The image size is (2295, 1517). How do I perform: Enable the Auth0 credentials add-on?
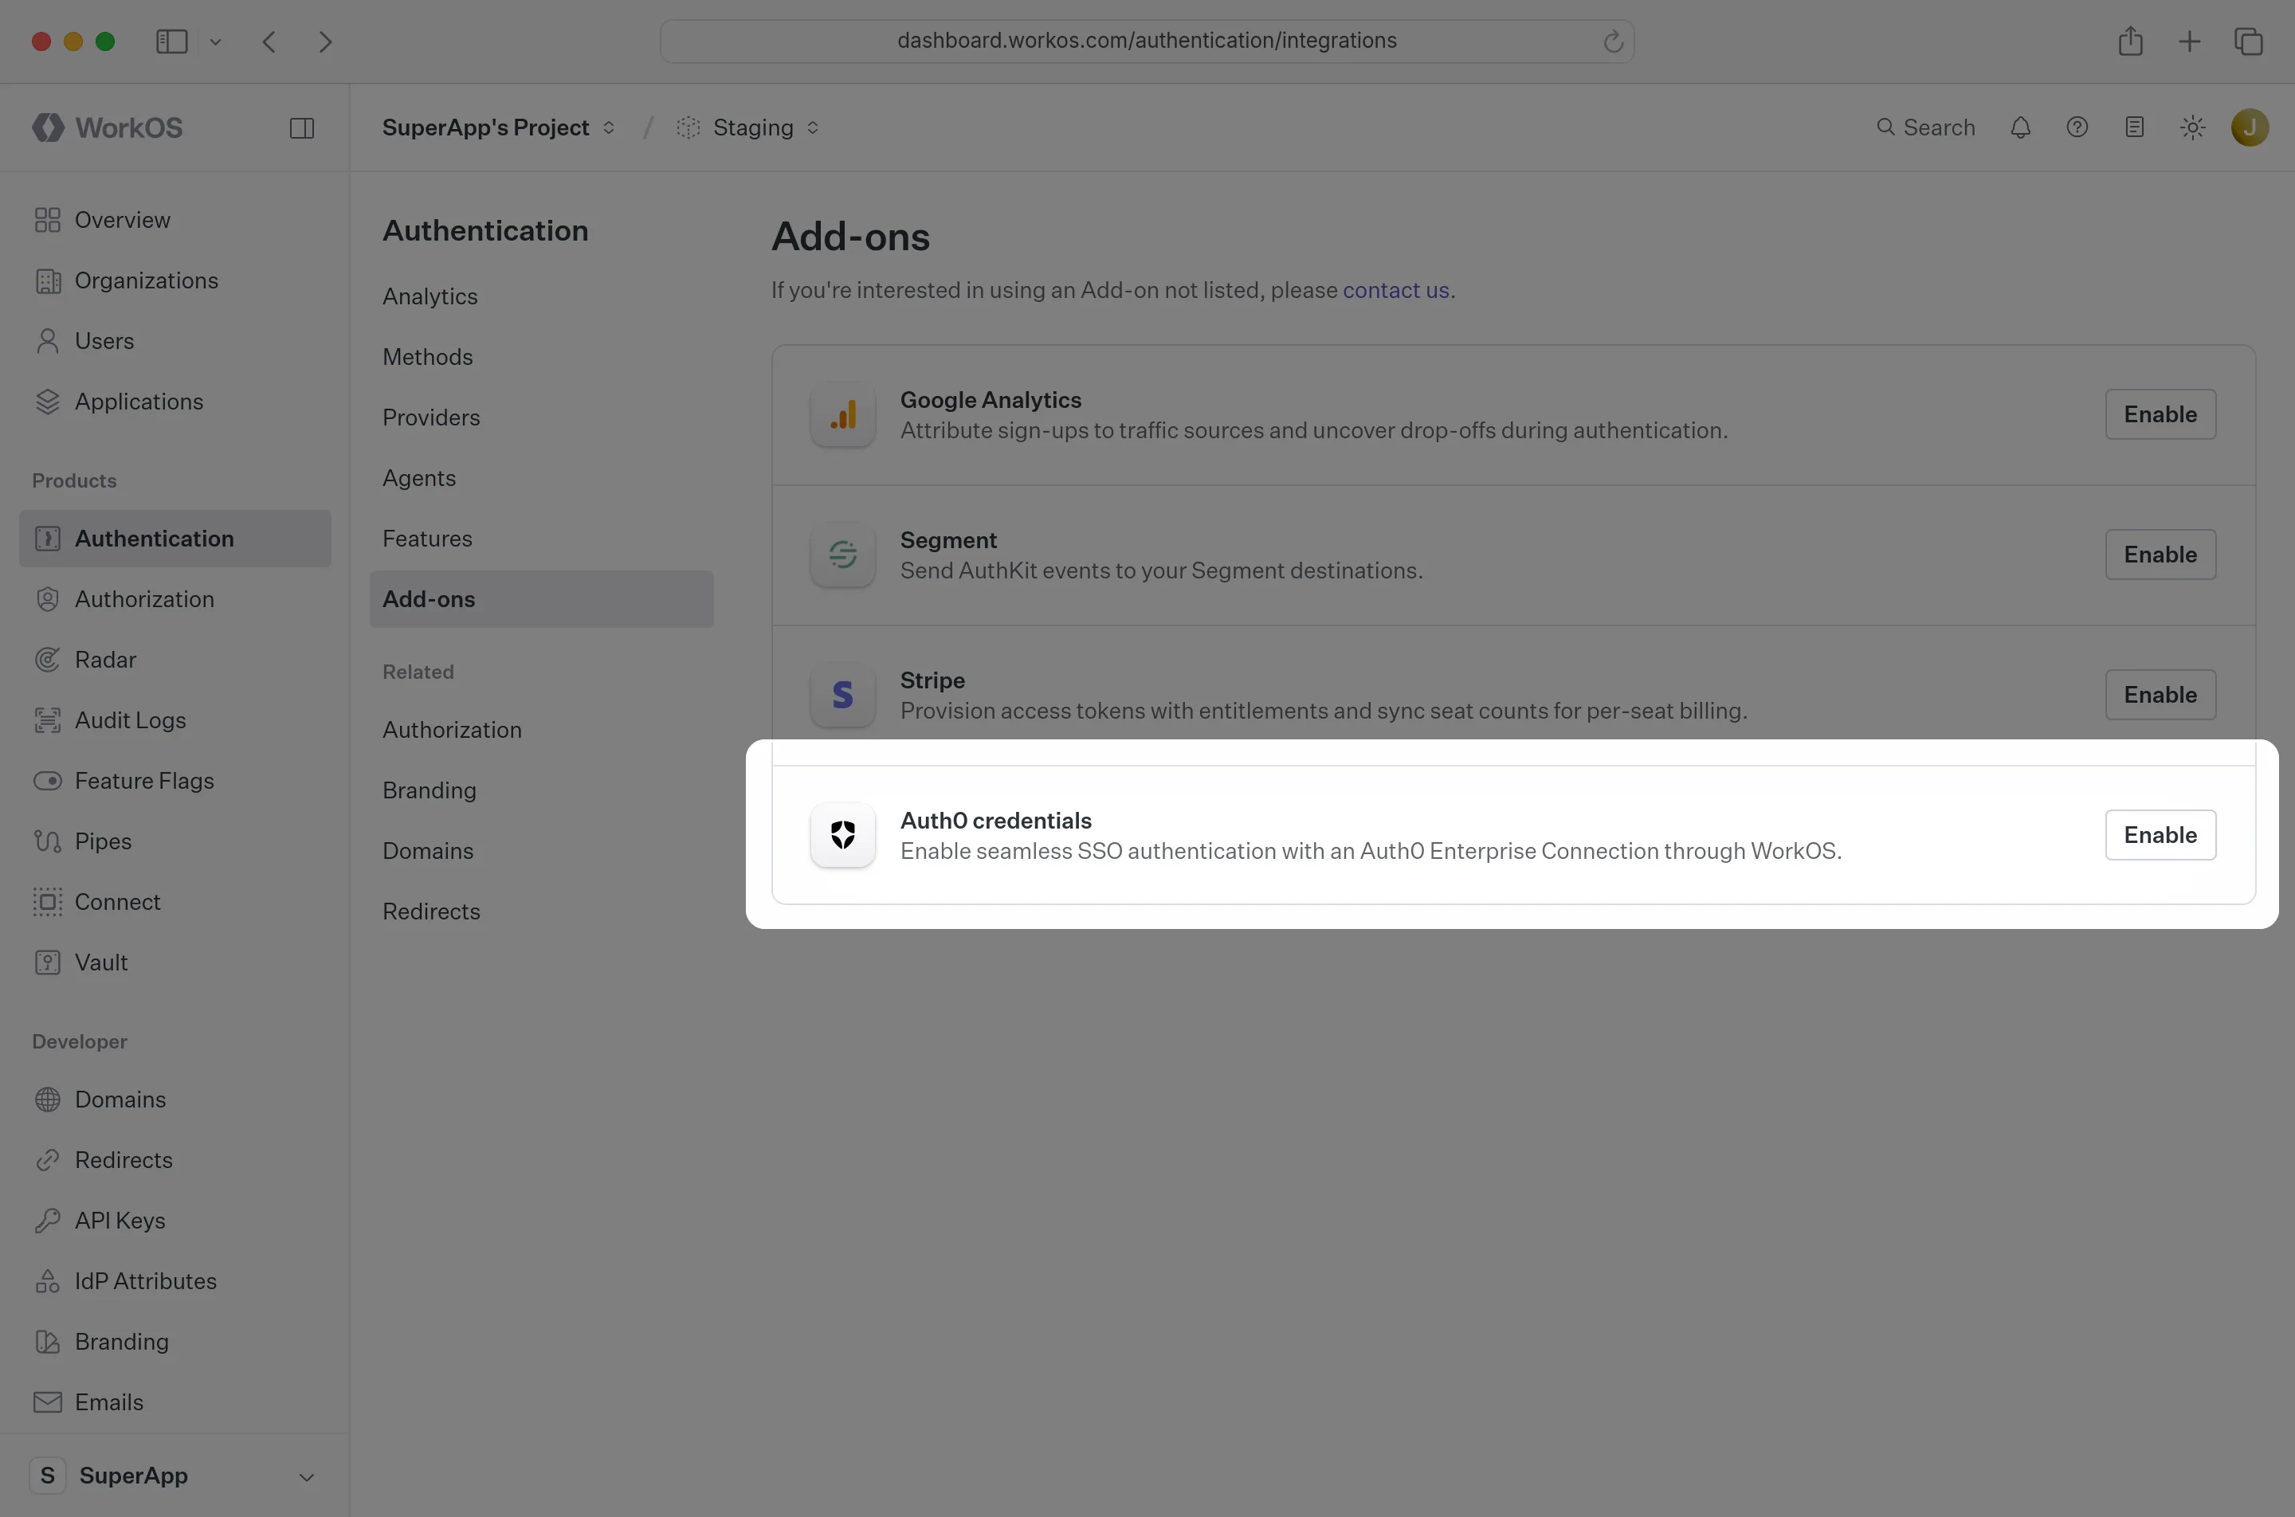coord(2160,835)
